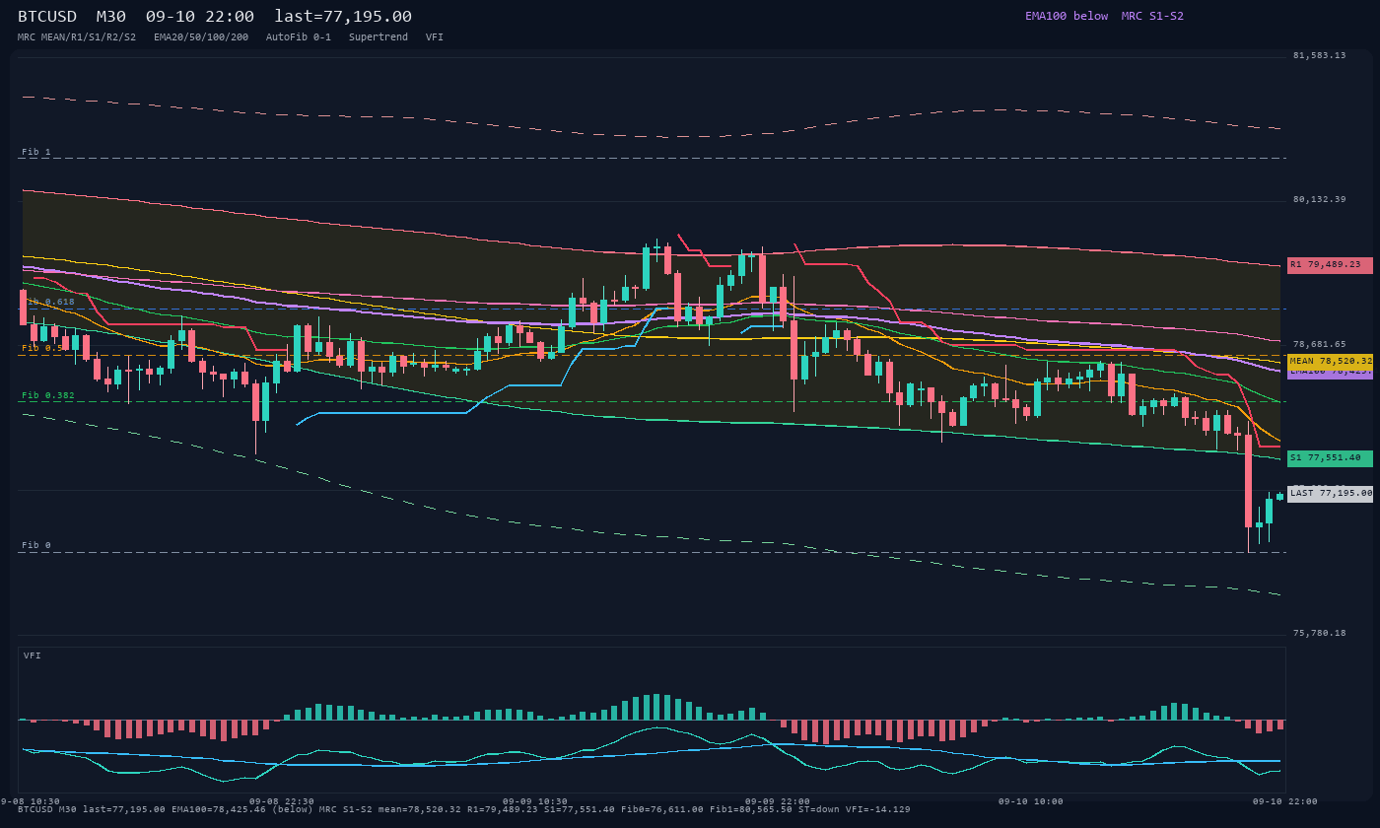Click the 'Fib 0' level label

pos(35,545)
